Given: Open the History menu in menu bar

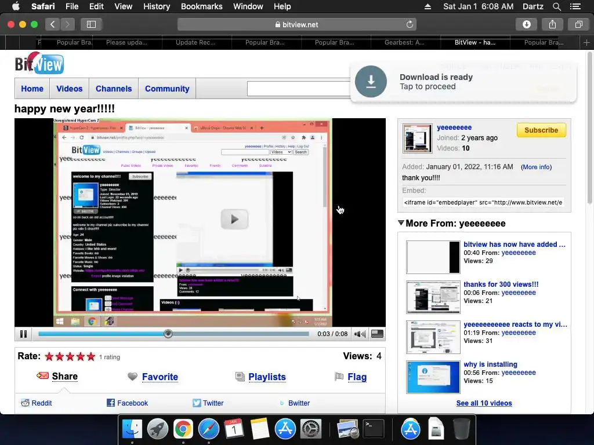Looking at the screenshot, I should tap(157, 6).
